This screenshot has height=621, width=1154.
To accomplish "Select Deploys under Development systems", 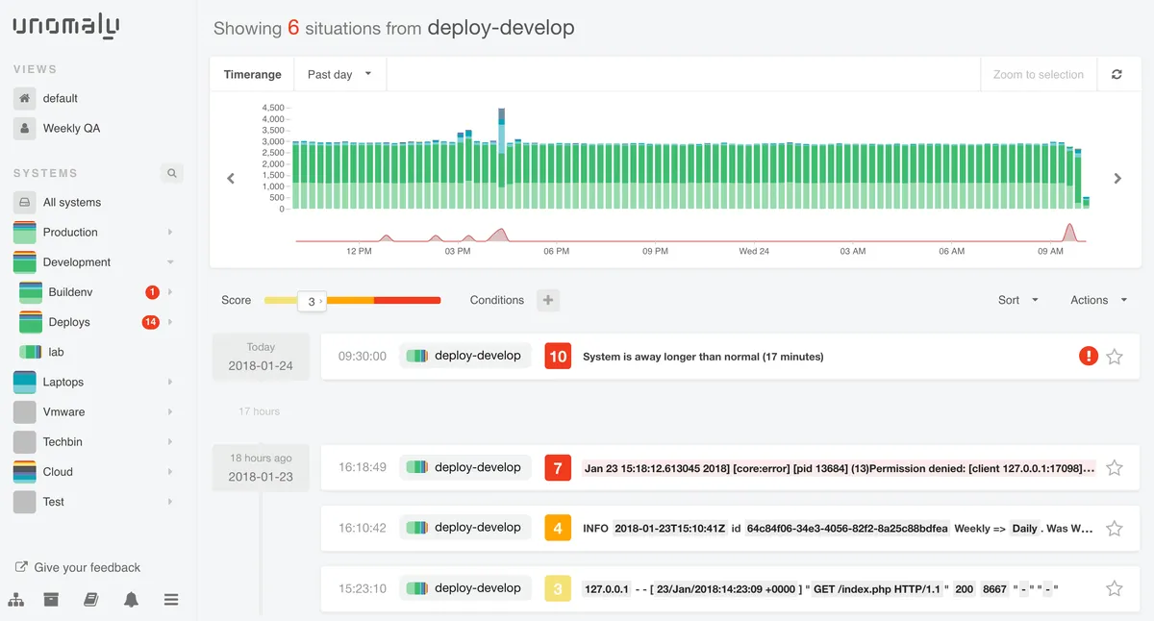I will [x=69, y=322].
